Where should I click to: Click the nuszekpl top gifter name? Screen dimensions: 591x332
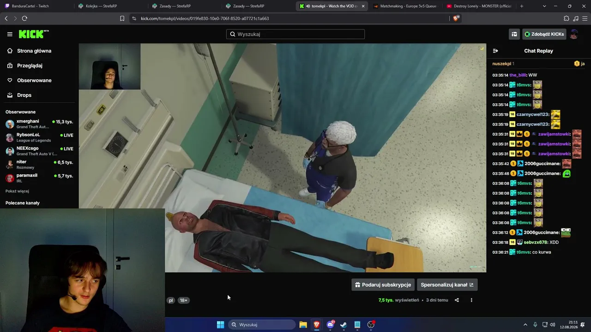[x=502, y=64]
